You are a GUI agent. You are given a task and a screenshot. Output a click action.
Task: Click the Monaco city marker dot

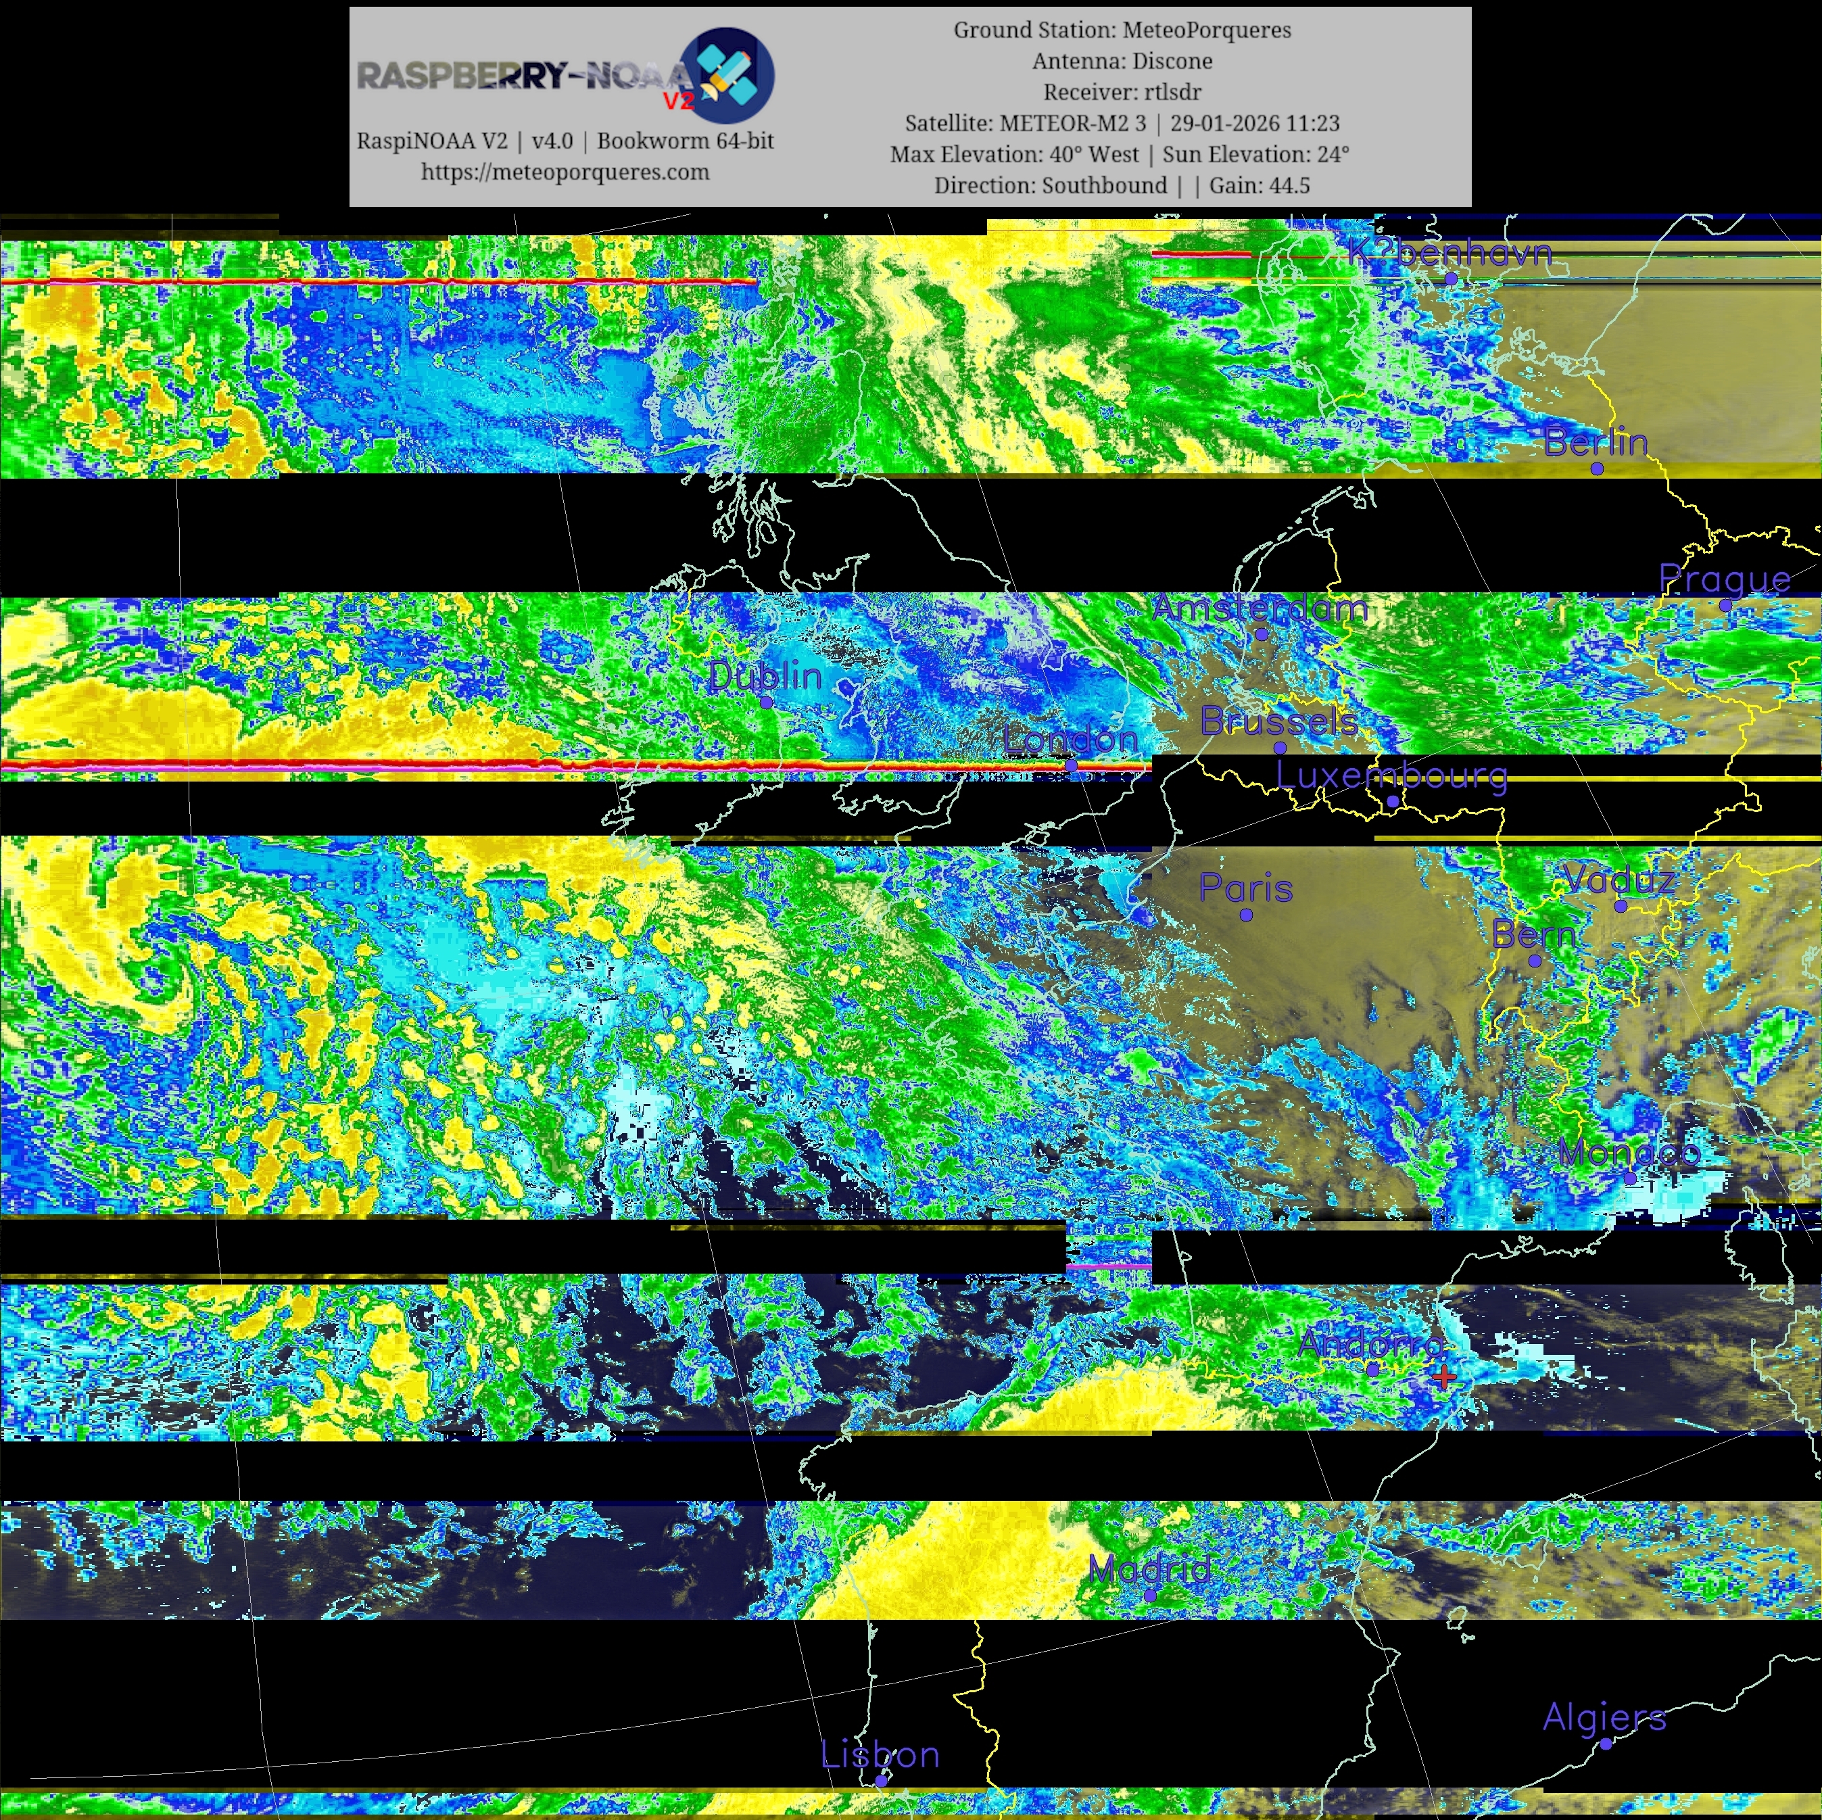tap(1629, 1179)
